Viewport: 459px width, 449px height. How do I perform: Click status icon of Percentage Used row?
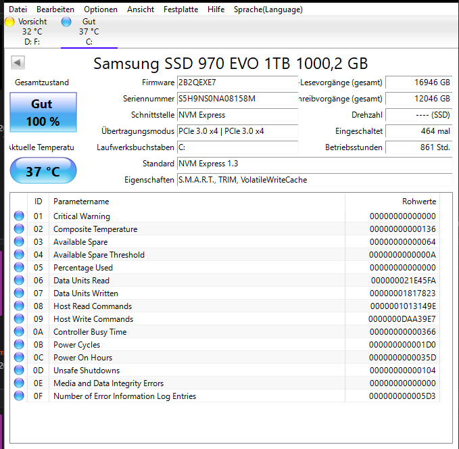[x=19, y=267]
